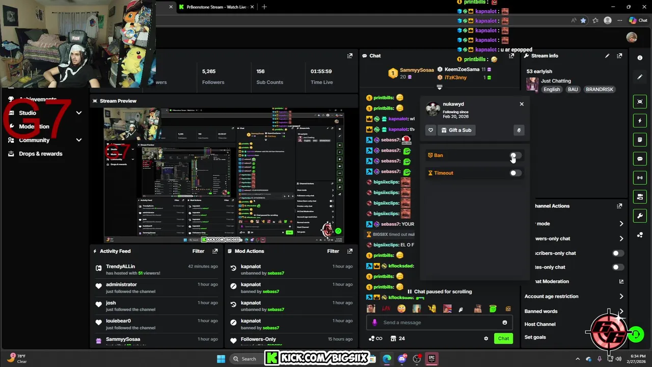Toggle the Timeout switch for nukawyd
Viewport: 652px width, 367px height.
click(x=515, y=173)
